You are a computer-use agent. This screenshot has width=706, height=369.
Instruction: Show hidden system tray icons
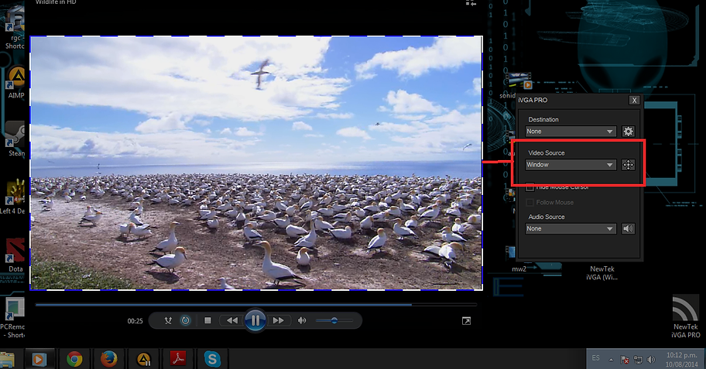click(x=611, y=360)
